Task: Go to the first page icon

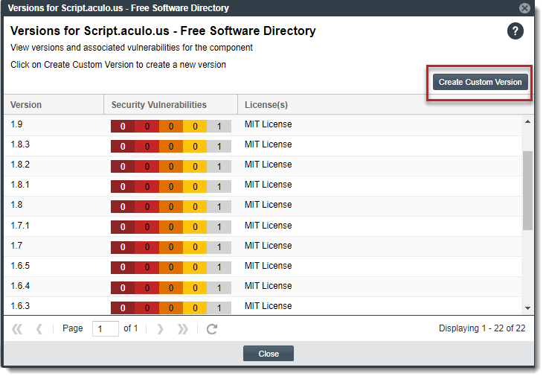Action: click(17, 329)
